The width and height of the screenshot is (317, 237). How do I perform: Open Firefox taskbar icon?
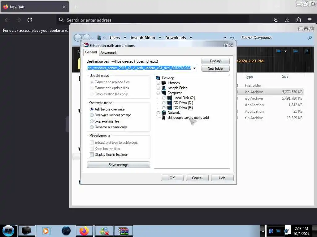point(84,231)
